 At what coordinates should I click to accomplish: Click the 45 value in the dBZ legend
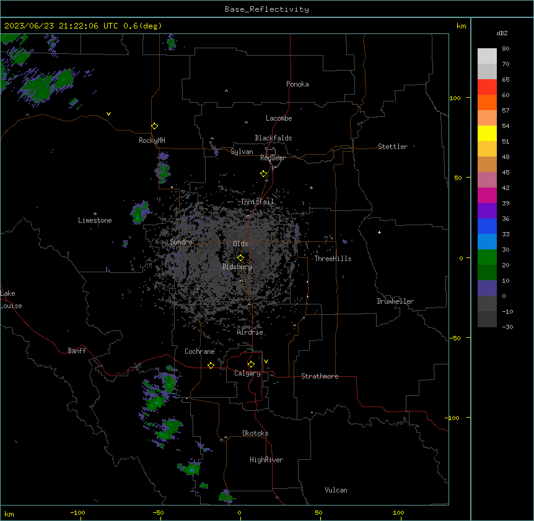[506, 172]
